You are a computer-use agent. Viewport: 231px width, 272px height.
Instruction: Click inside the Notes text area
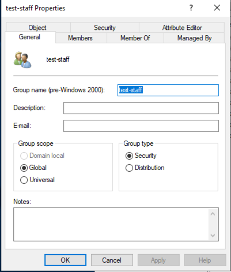click(x=111, y=224)
